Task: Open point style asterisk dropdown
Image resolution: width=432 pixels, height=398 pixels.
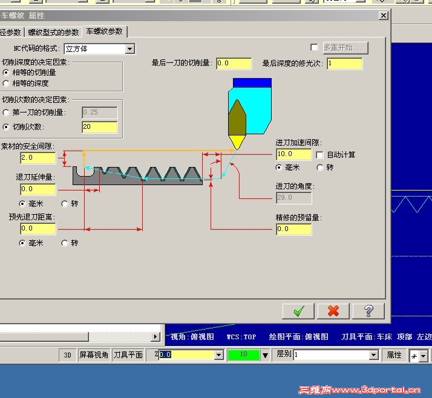Action: coord(424,356)
